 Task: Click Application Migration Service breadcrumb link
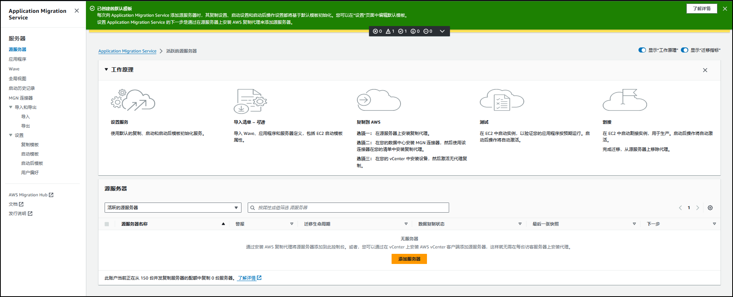pyautogui.click(x=127, y=51)
